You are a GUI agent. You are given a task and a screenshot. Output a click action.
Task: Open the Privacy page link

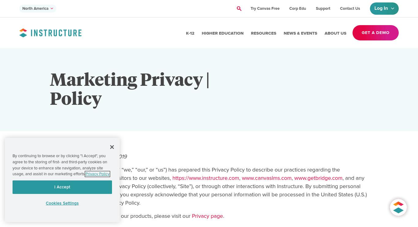coord(207,216)
